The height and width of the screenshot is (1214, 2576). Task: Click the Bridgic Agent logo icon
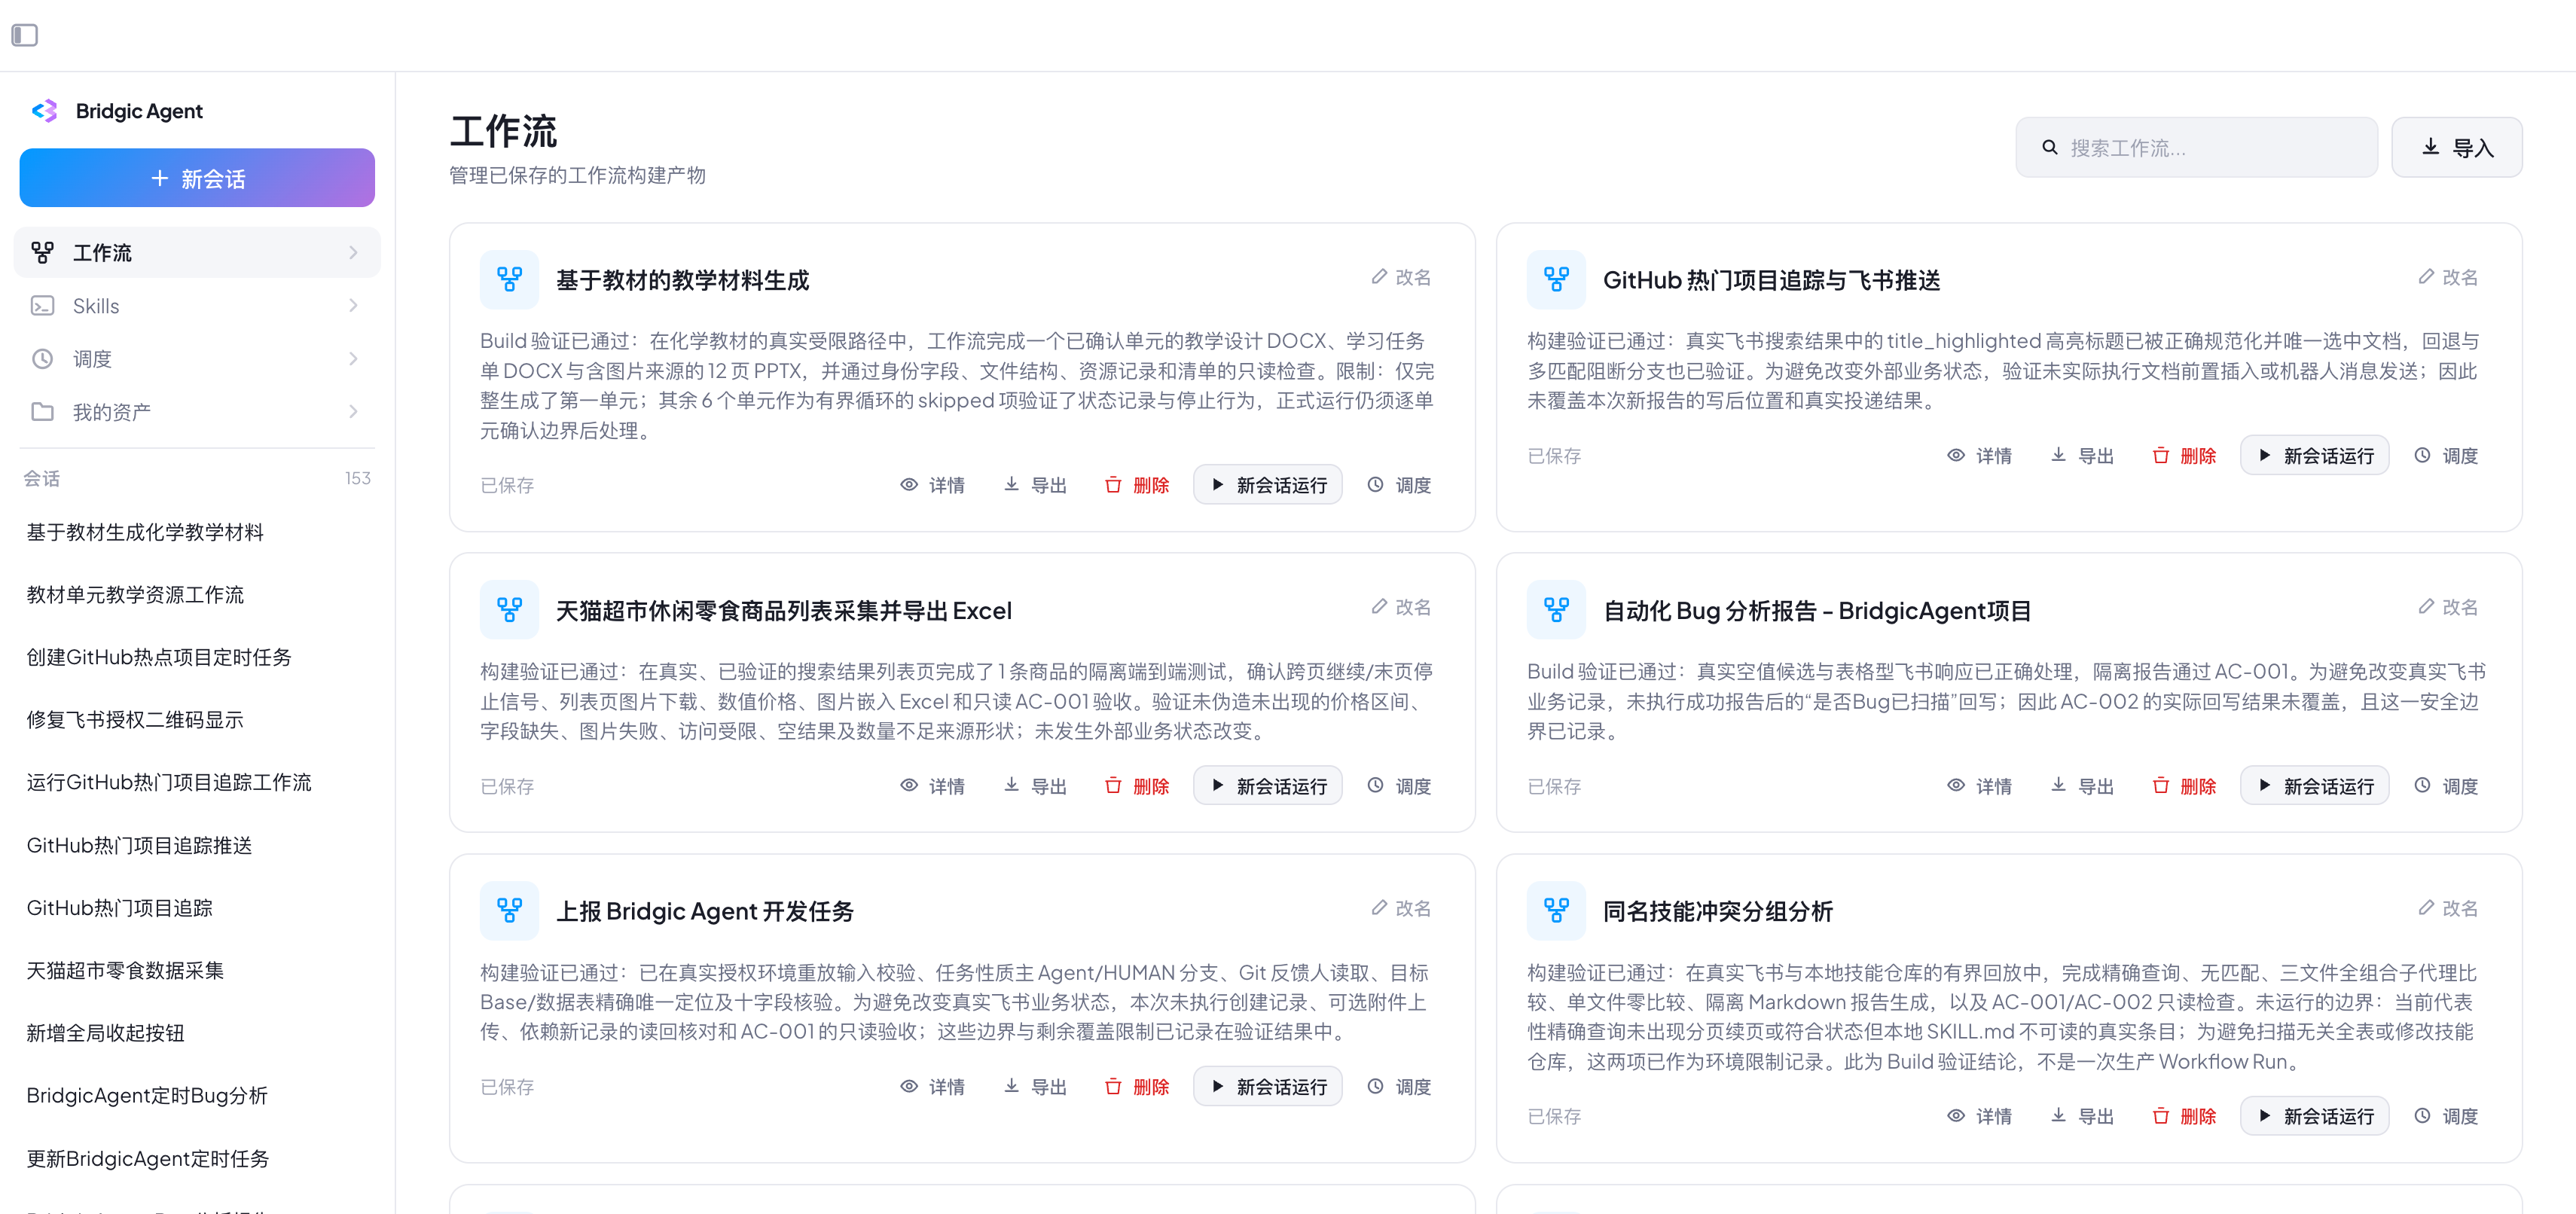pos(45,111)
